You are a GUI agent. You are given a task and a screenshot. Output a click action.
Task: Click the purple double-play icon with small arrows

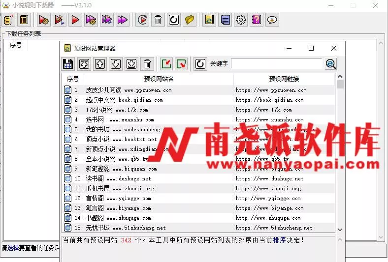coord(107,20)
